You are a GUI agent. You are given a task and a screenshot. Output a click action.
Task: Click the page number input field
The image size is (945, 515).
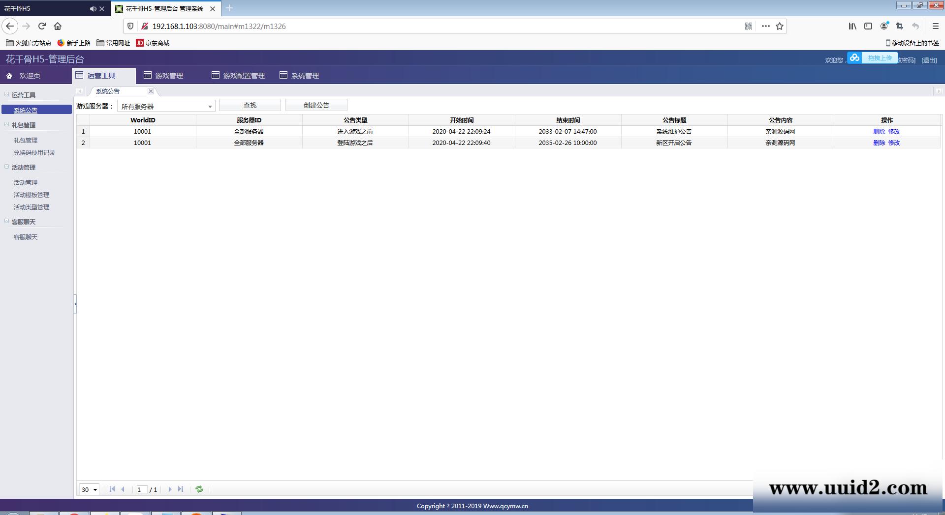point(140,489)
